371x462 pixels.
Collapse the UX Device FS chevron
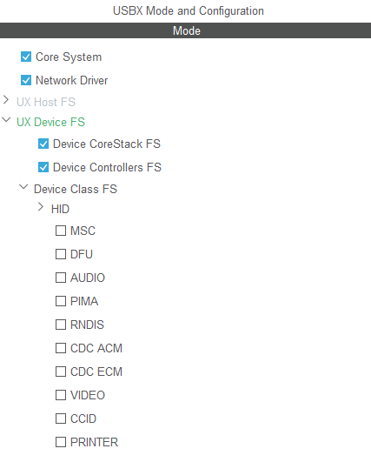click(x=6, y=119)
